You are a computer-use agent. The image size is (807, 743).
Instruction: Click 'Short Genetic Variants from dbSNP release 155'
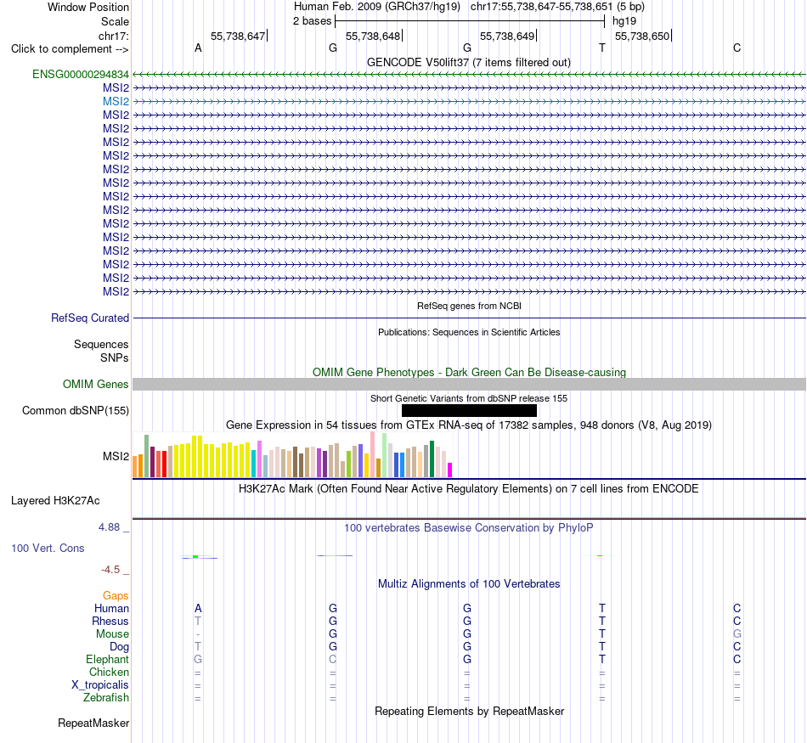469,398
